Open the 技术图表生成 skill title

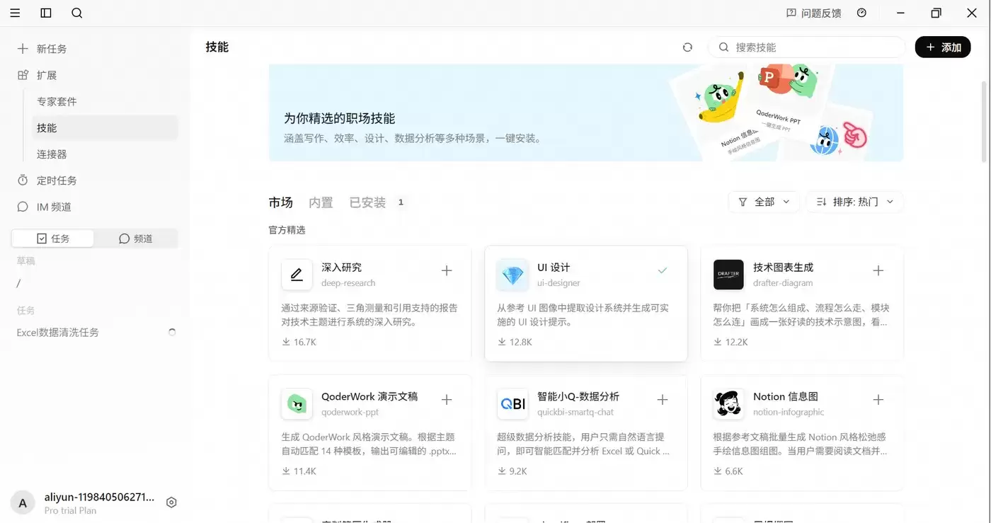click(x=783, y=268)
